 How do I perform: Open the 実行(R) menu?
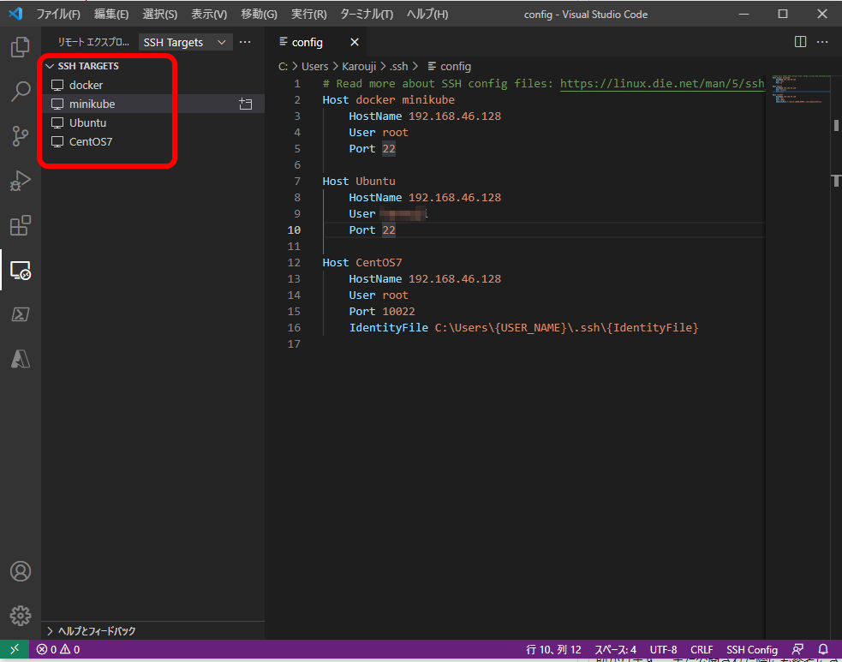click(x=308, y=14)
